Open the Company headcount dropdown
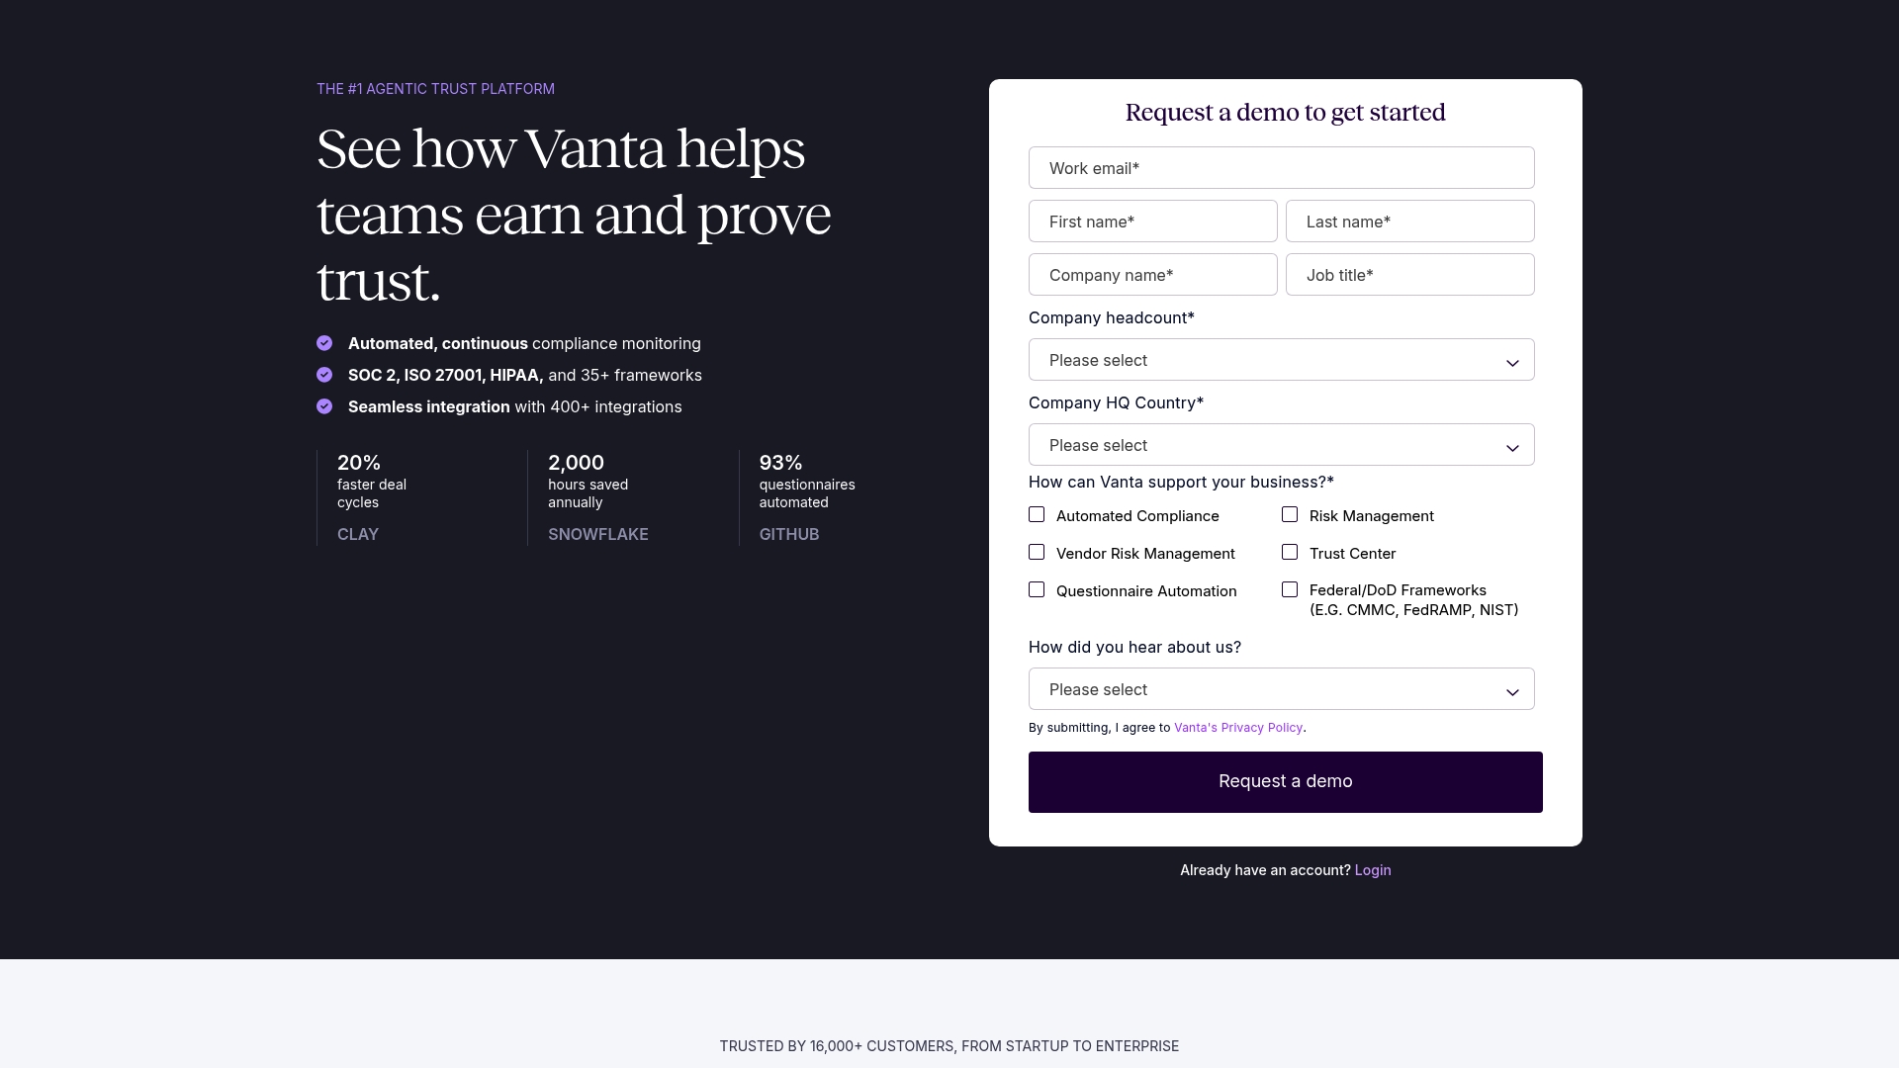Image resolution: width=1899 pixels, height=1068 pixels. point(1282,360)
